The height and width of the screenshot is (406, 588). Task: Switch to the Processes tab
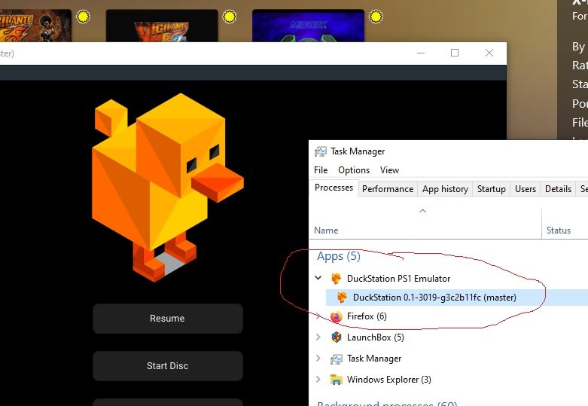(x=334, y=188)
